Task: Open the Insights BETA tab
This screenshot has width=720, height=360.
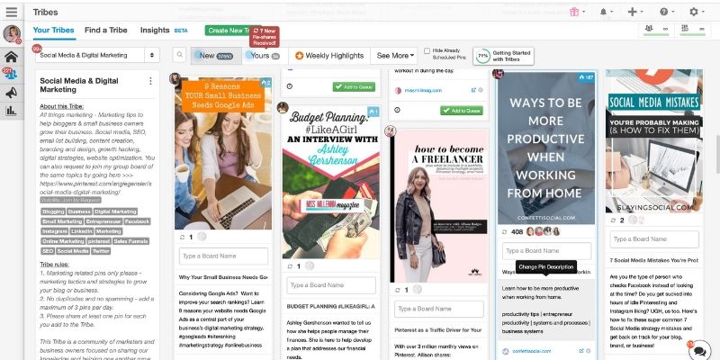Action: [x=164, y=31]
